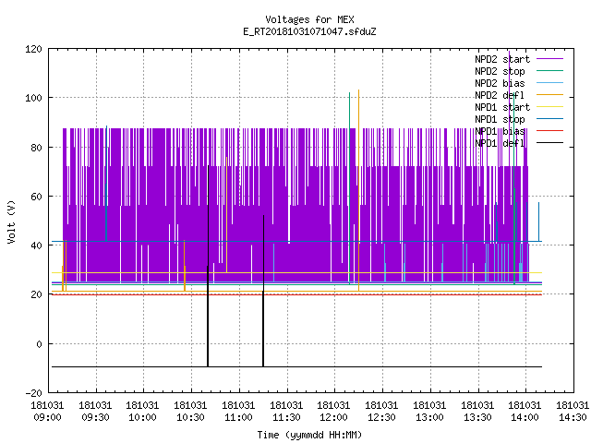Click the 181031 10:00 time tick label
This screenshot has width=591, height=443.
pyautogui.click(x=142, y=412)
